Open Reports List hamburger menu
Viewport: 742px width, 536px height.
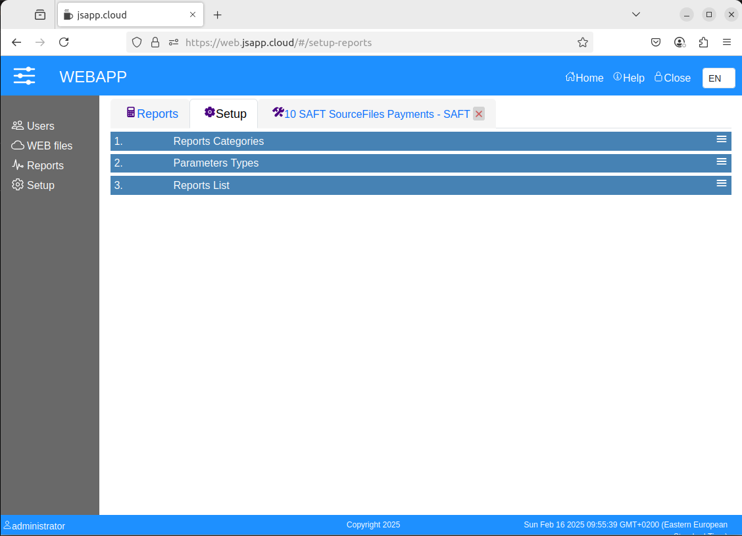tap(721, 183)
